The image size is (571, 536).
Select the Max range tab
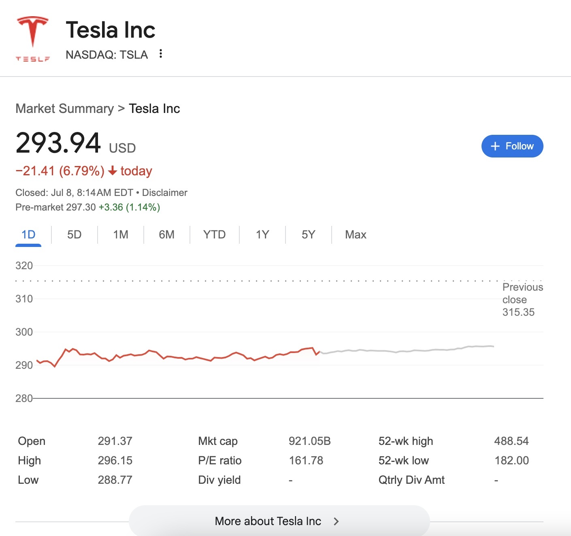click(x=356, y=235)
